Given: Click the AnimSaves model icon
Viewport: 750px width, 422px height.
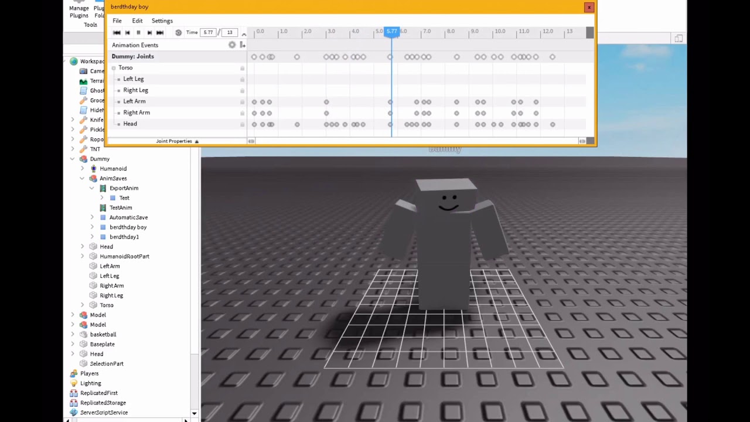Looking at the screenshot, I should coord(93,178).
